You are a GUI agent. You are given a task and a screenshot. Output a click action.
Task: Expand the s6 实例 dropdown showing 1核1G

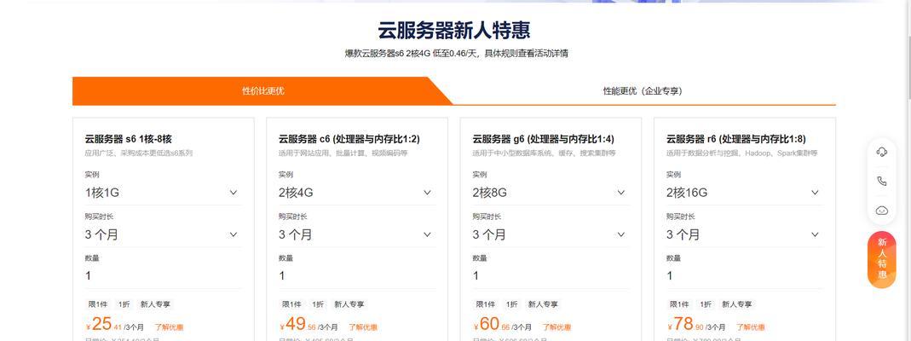pos(162,193)
